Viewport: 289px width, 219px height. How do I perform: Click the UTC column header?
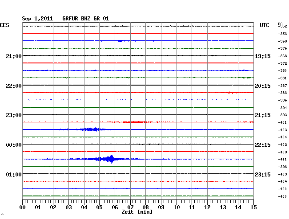(264, 25)
